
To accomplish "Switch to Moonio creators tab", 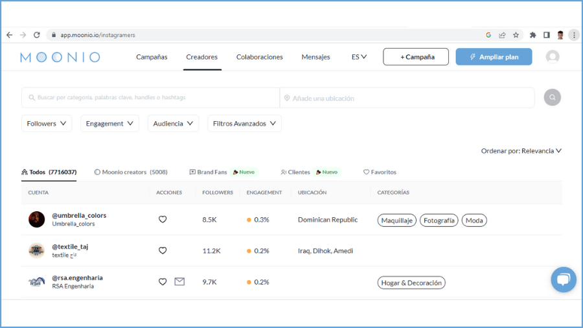I will [131, 172].
